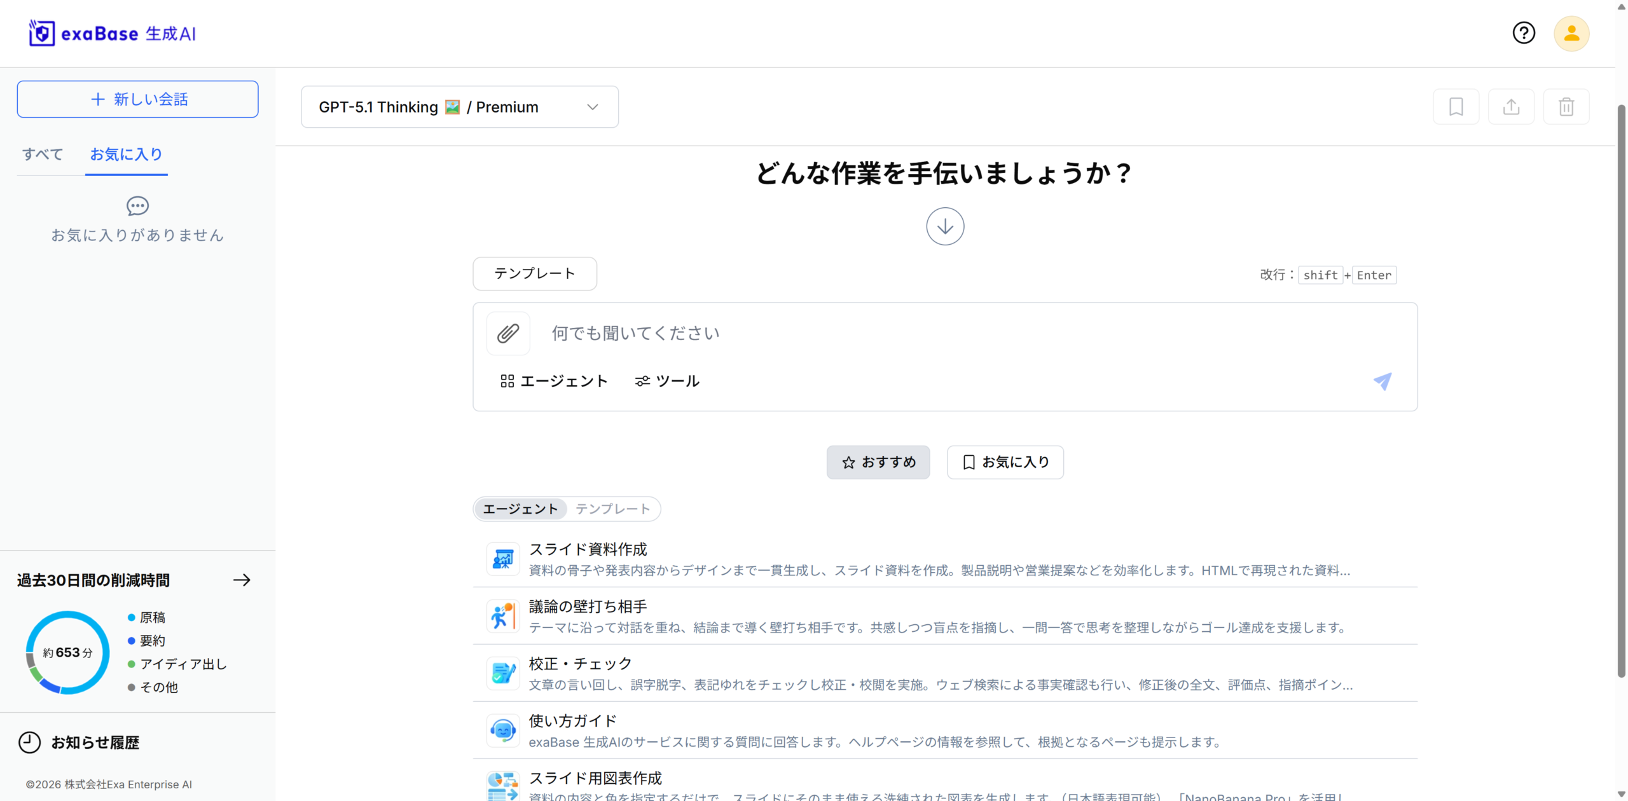Open the user account avatar
The height and width of the screenshot is (801, 1628).
click(1571, 33)
